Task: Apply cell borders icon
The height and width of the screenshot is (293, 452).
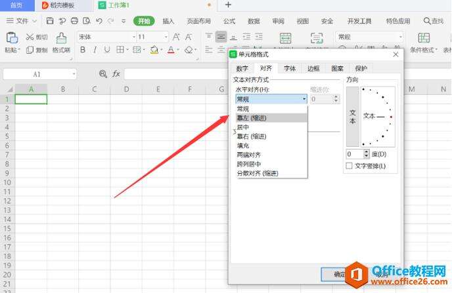Action: [x=120, y=50]
